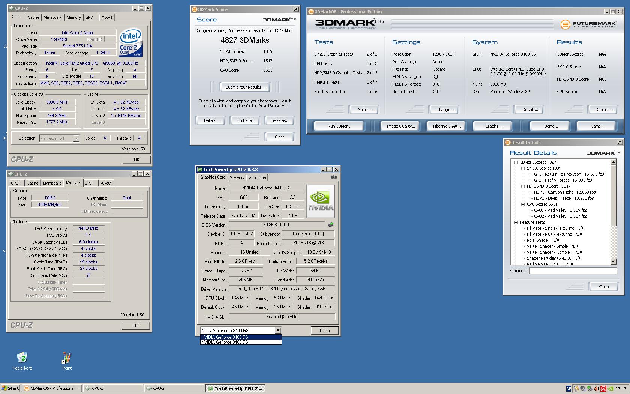Close the GPU-Z window with Close button
The height and width of the screenshot is (394, 630).
click(x=324, y=331)
